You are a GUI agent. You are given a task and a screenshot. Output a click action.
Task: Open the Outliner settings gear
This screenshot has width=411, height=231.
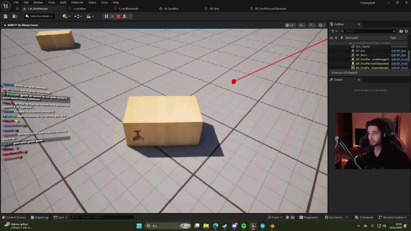click(x=406, y=31)
